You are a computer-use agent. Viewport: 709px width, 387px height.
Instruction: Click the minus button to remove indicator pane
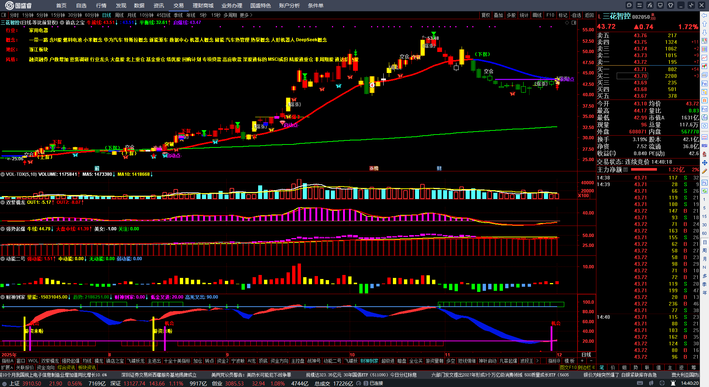(591, 361)
